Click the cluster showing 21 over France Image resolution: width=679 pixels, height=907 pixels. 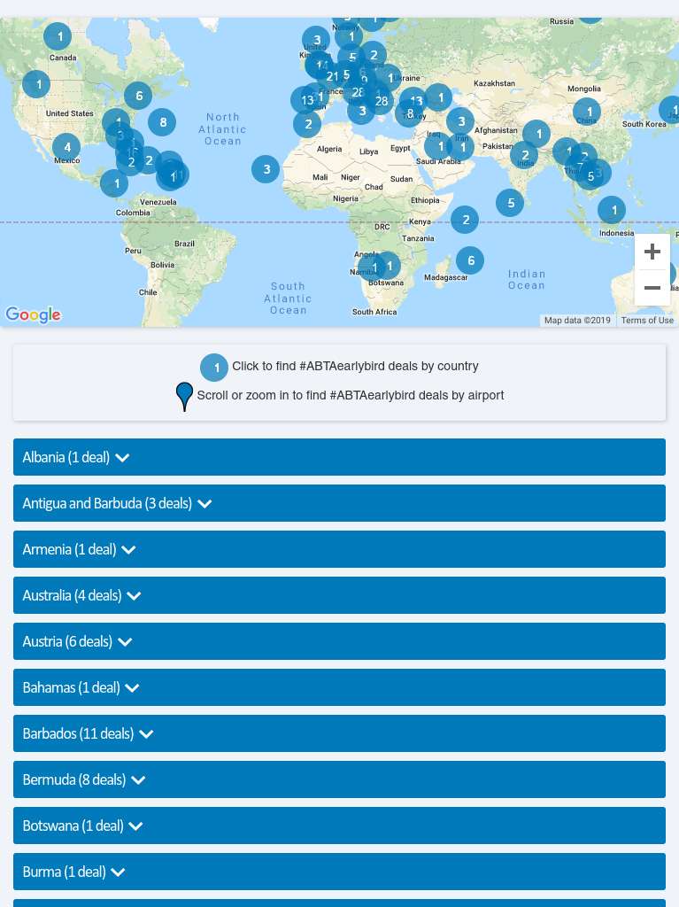(x=332, y=76)
